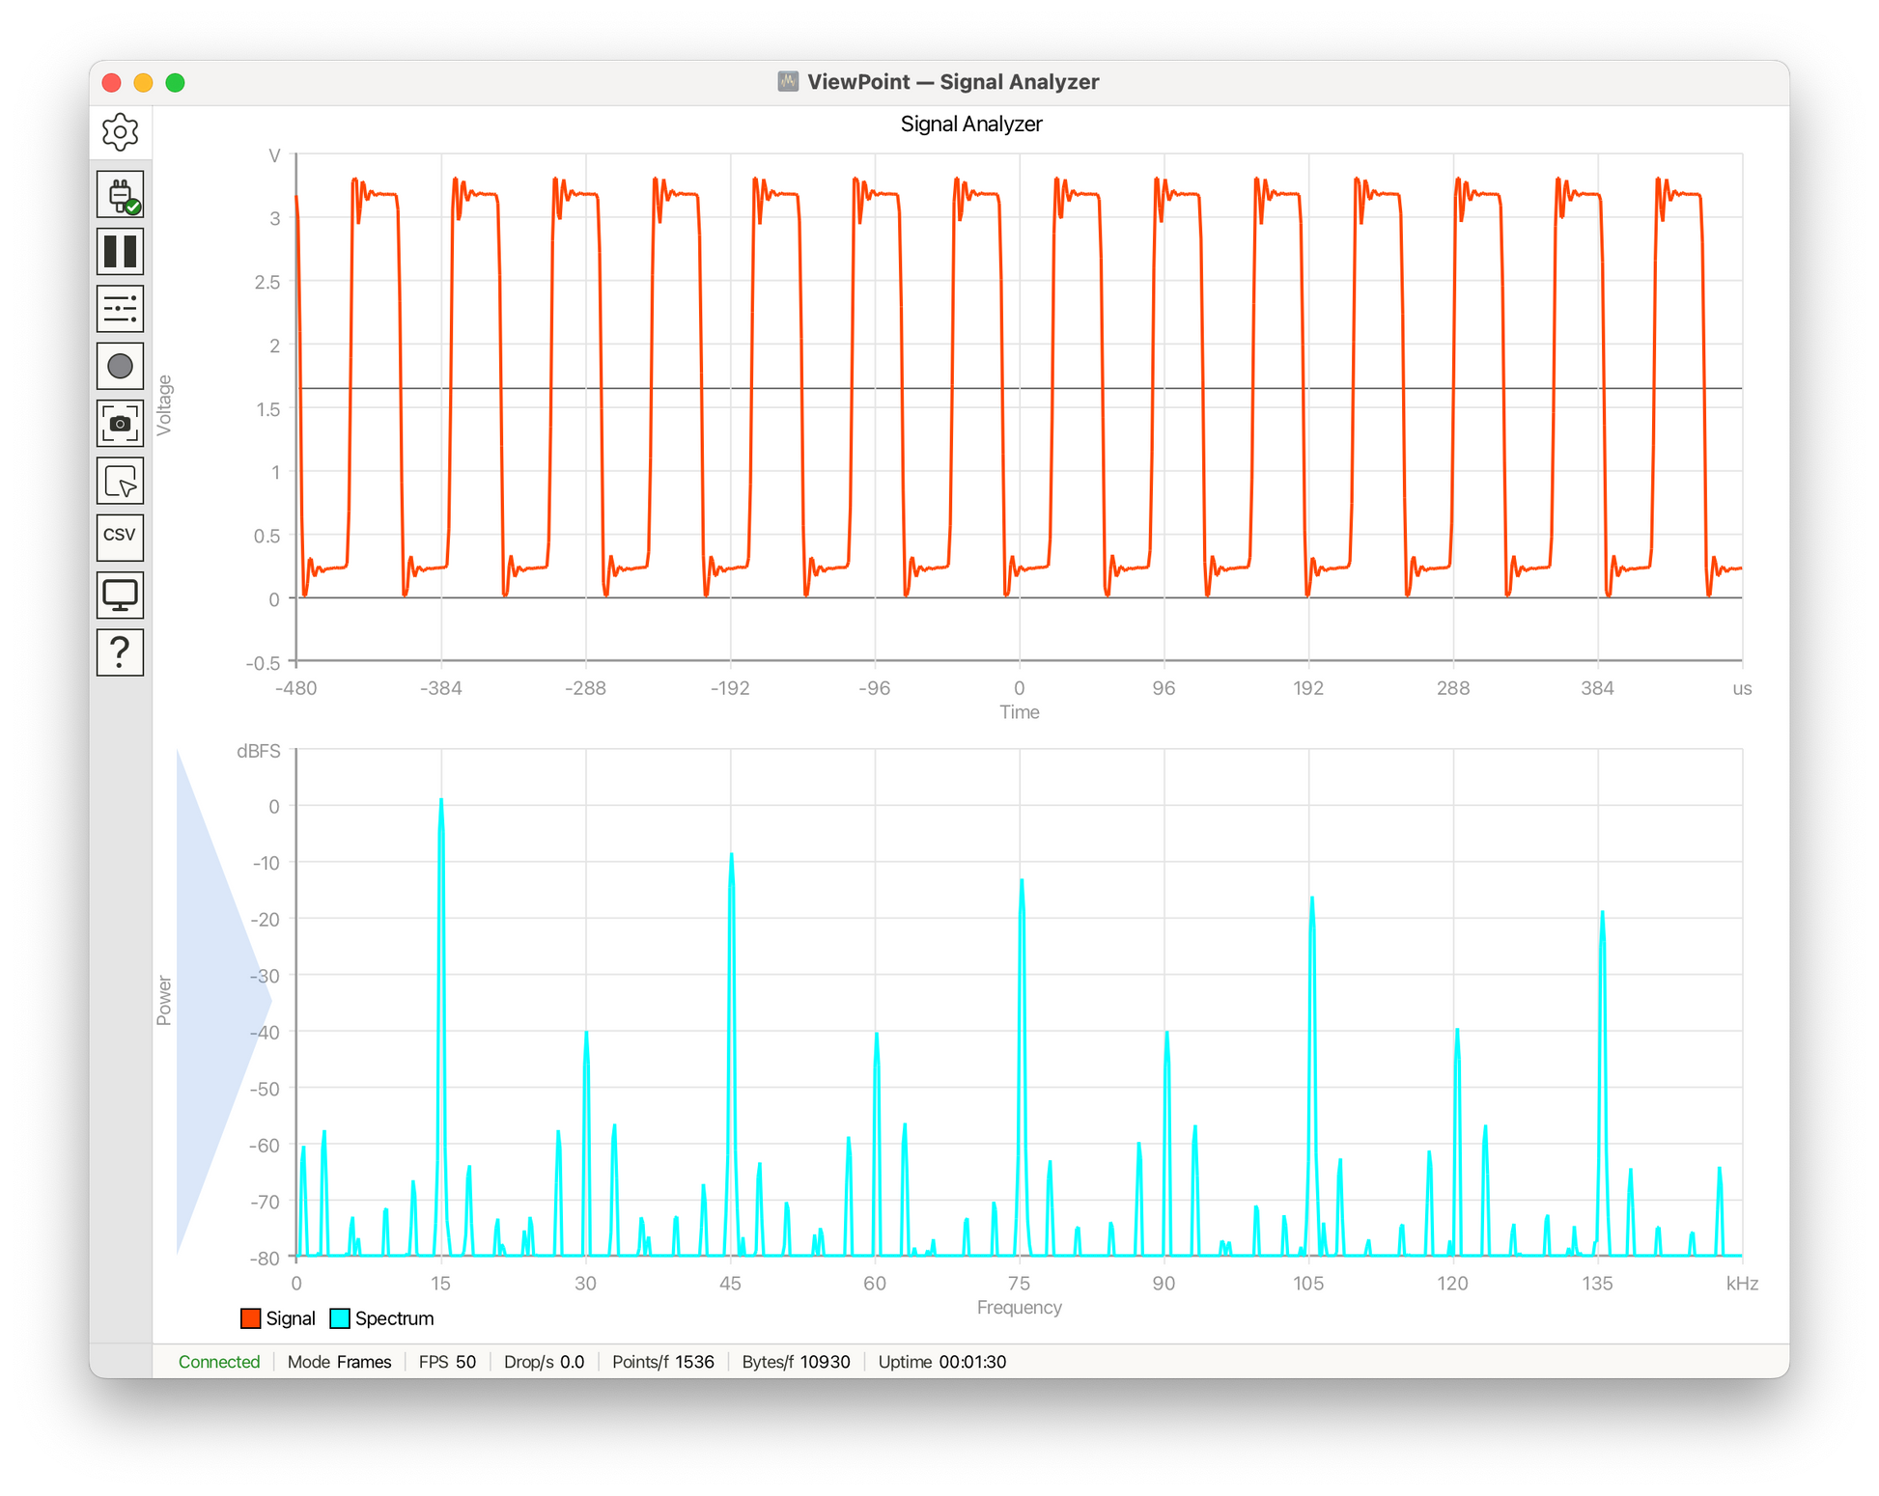Toggle the Spectrum legend entry
1879x1496 pixels.
382,1318
